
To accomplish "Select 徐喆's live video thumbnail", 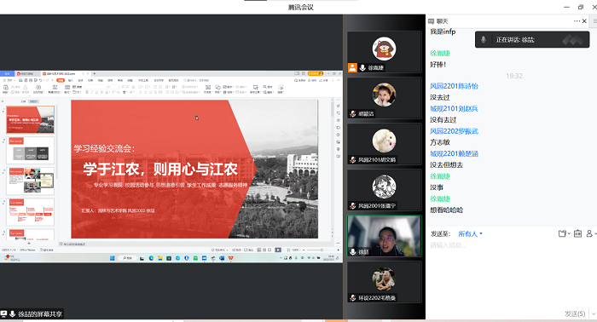I will (384, 236).
